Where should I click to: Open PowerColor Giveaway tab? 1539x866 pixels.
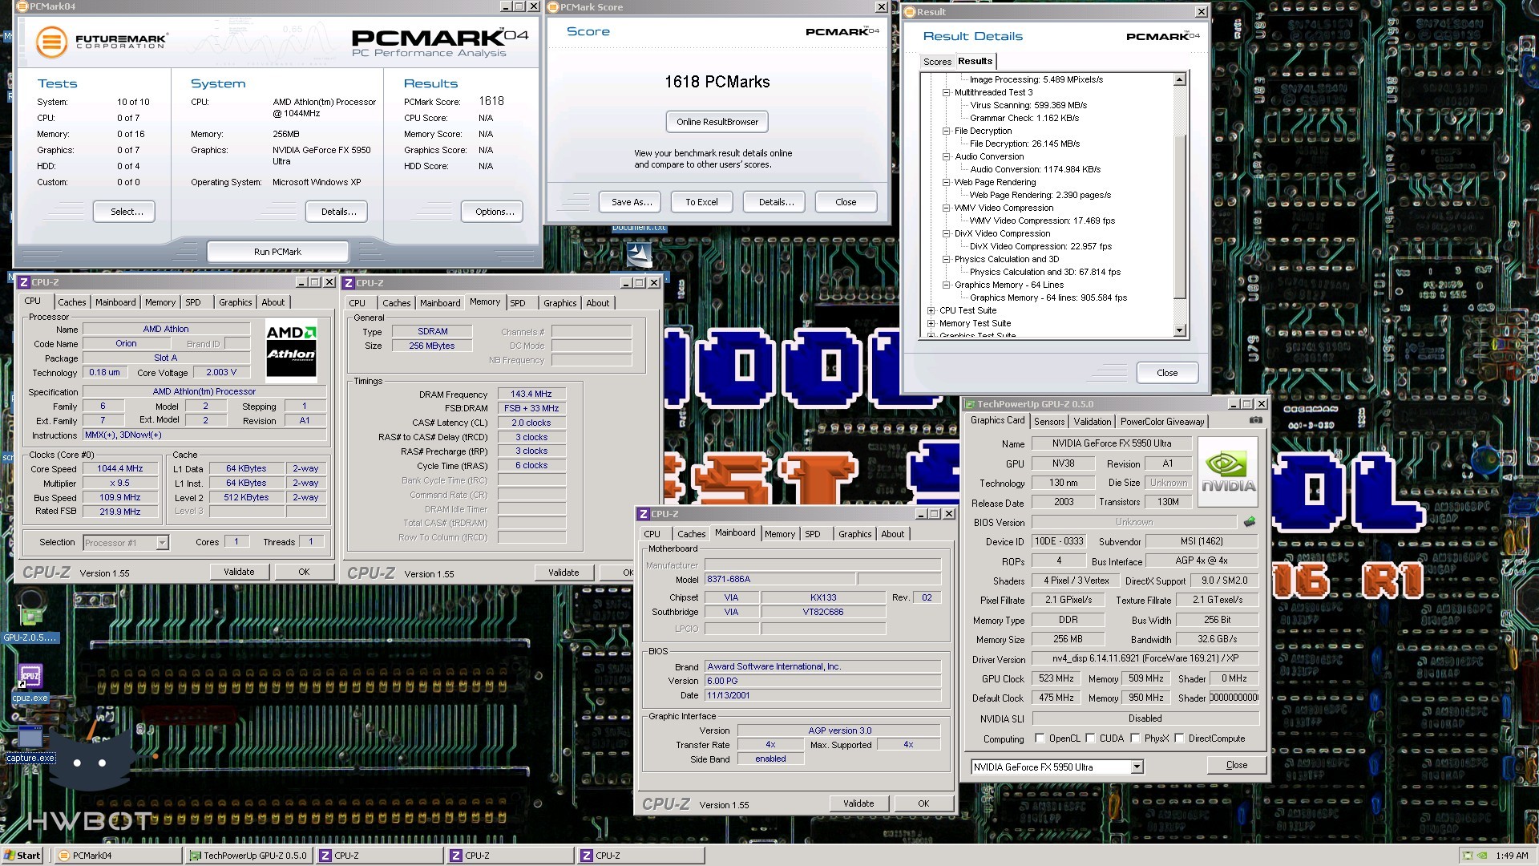pos(1162,422)
